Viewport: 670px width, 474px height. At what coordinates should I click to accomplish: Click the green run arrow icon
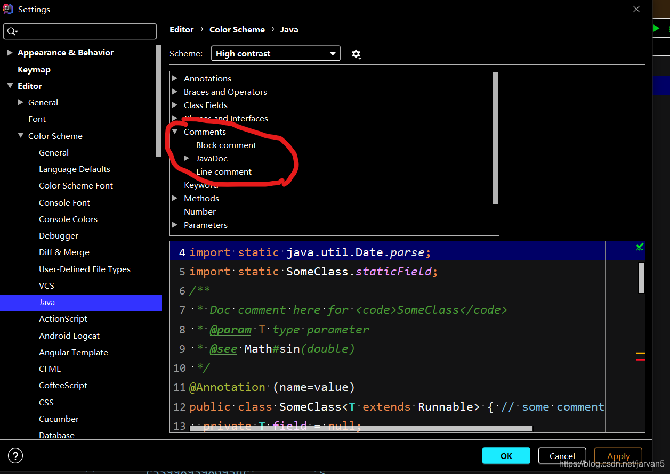pyautogui.click(x=656, y=28)
